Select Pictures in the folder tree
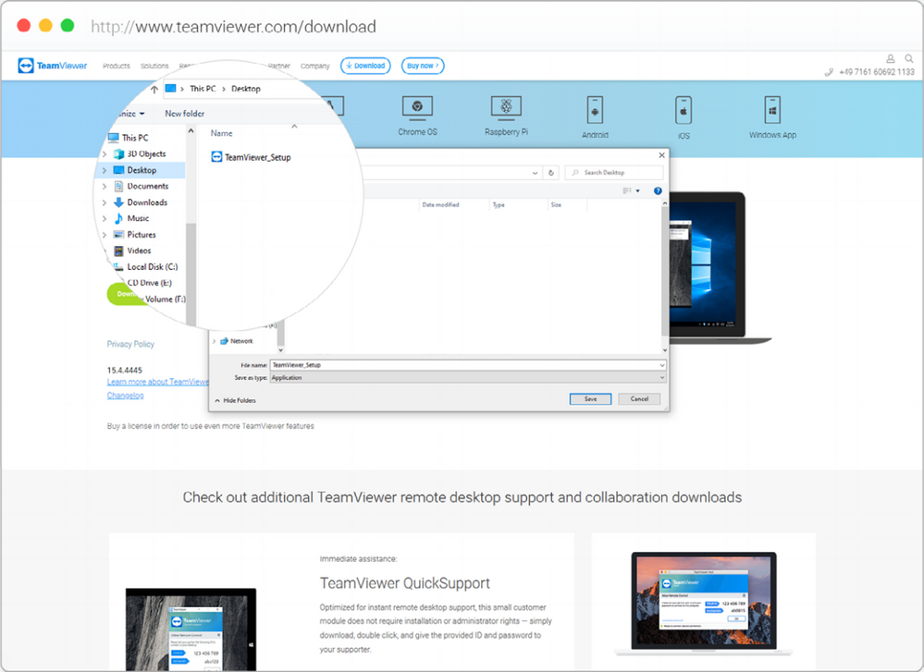The image size is (924, 672). (135, 235)
